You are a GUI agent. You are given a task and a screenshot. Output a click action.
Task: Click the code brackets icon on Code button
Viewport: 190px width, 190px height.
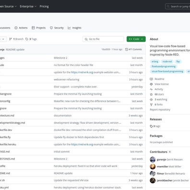click(131, 39)
